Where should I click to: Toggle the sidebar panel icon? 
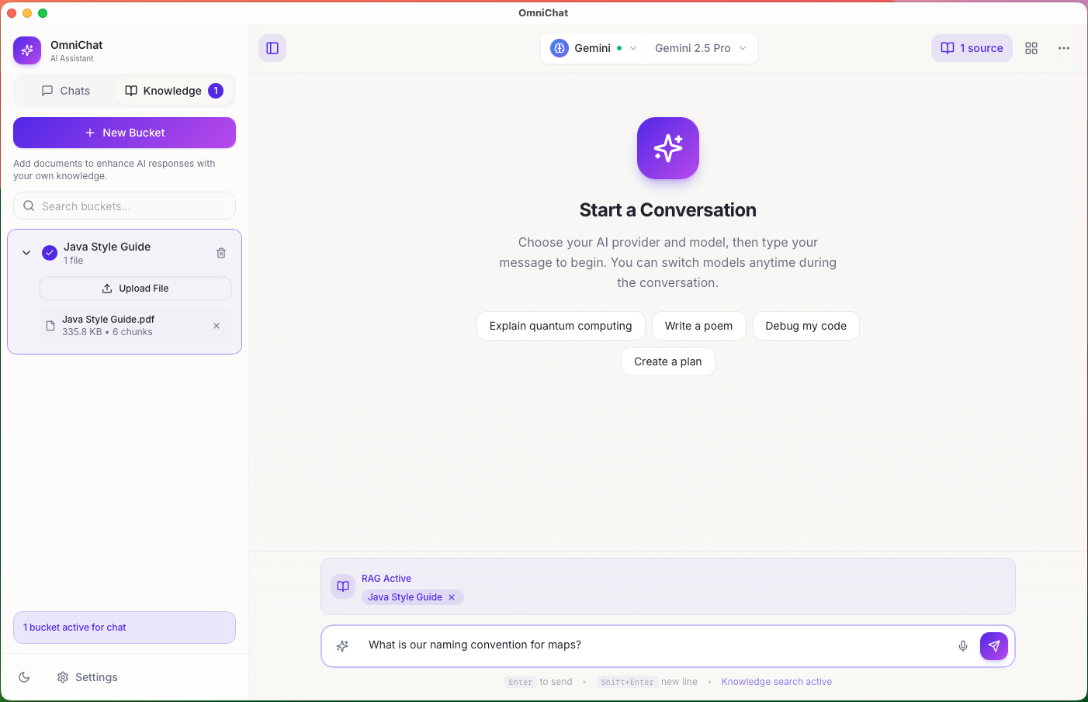point(272,48)
